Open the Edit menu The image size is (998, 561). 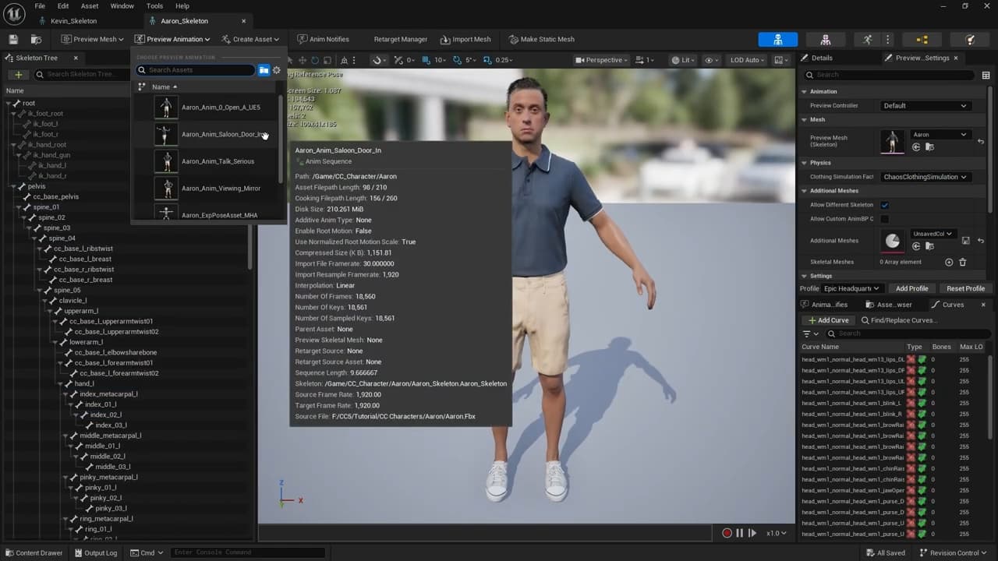(x=62, y=5)
